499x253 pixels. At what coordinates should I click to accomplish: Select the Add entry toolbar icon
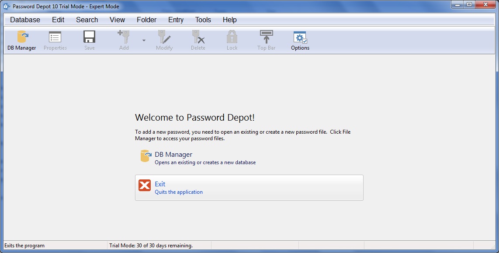[124, 39]
